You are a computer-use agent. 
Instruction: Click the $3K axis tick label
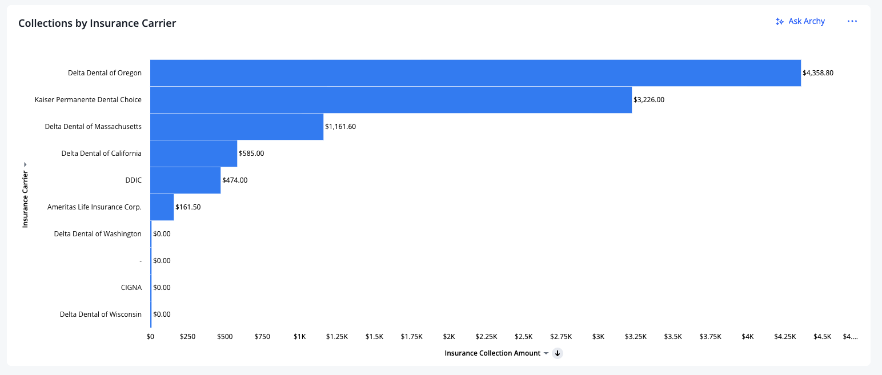click(x=598, y=337)
